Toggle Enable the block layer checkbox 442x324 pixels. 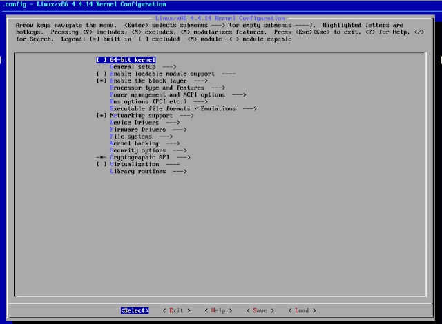pos(102,81)
